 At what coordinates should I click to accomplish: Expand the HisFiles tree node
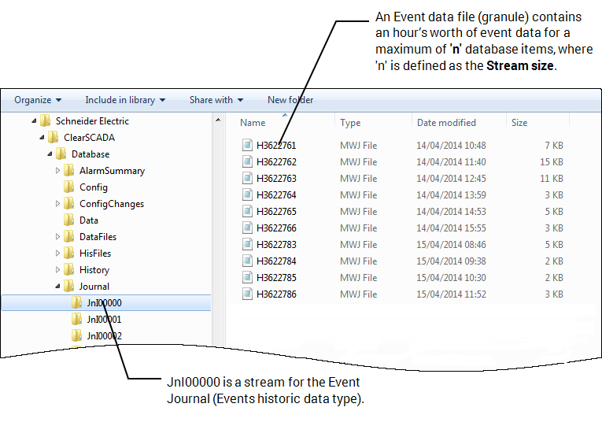coord(58,254)
